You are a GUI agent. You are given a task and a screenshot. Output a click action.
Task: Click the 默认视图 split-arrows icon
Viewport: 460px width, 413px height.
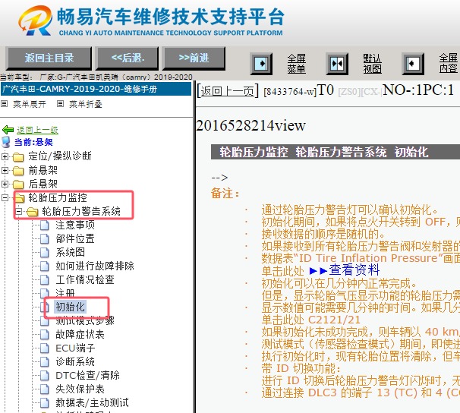[x=337, y=63]
